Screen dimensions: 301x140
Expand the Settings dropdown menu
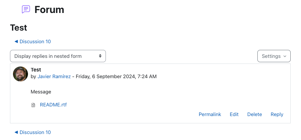tap(274, 56)
